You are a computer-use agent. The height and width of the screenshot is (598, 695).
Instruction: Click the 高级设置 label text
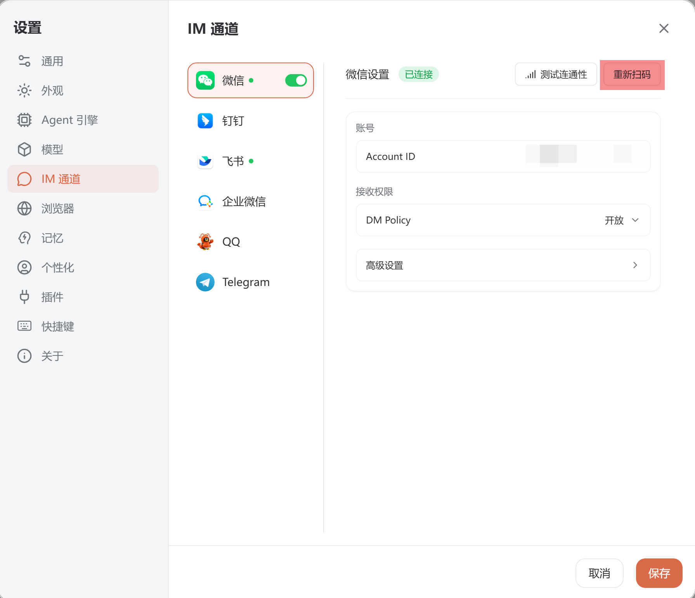(385, 265)
